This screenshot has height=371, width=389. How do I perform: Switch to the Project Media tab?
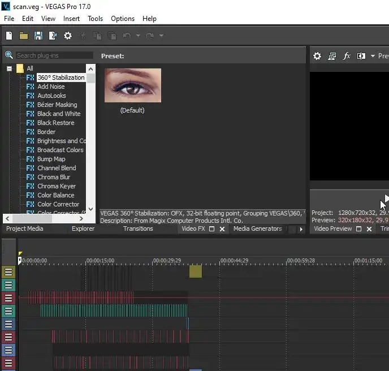[x=24, y=228]
